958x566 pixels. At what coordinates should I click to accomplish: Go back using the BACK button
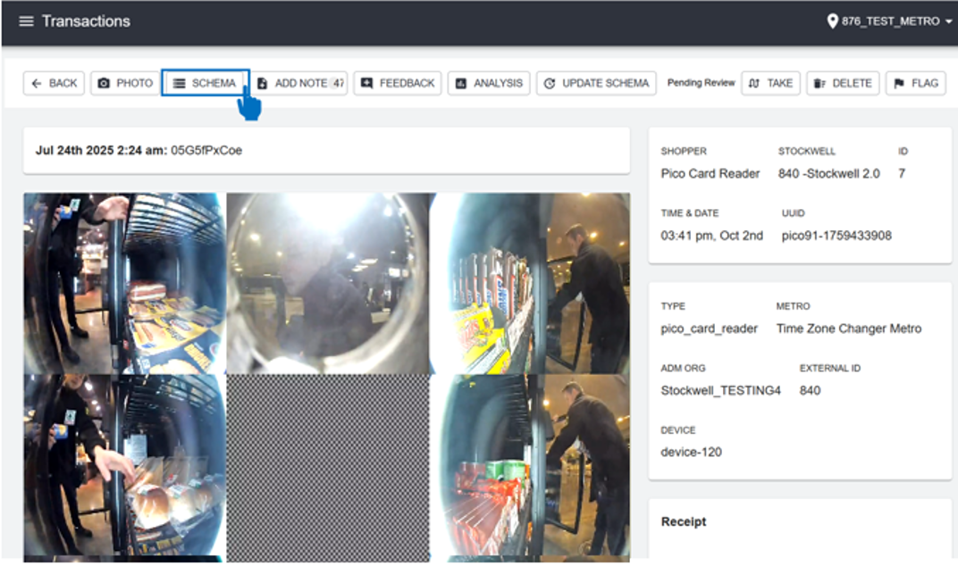pos(54,83)
